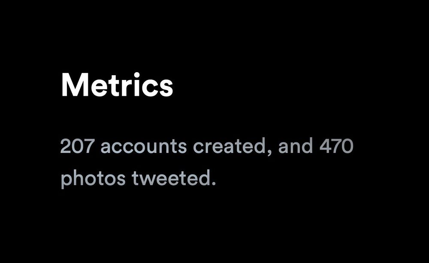Click the Metrics heading
Screen dimensions: 429x263
pos(117,85)
